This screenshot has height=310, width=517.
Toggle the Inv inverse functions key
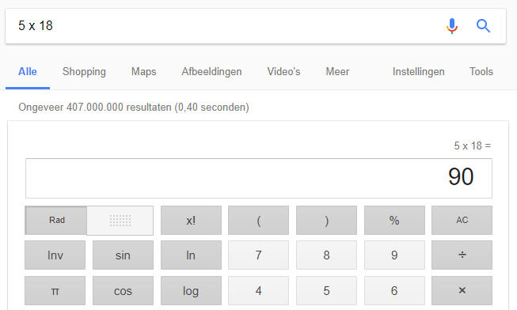click(x=55, y=255)
